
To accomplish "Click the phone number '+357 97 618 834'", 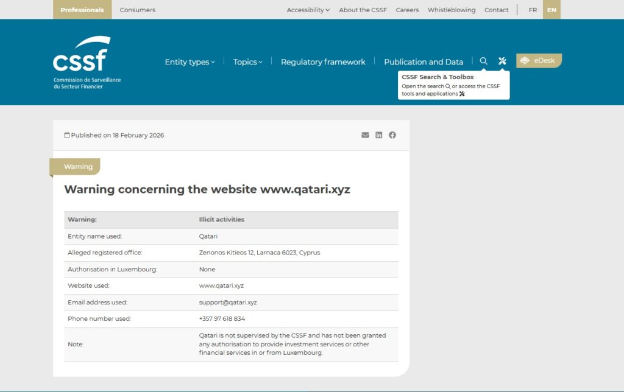I will point(222,318).
